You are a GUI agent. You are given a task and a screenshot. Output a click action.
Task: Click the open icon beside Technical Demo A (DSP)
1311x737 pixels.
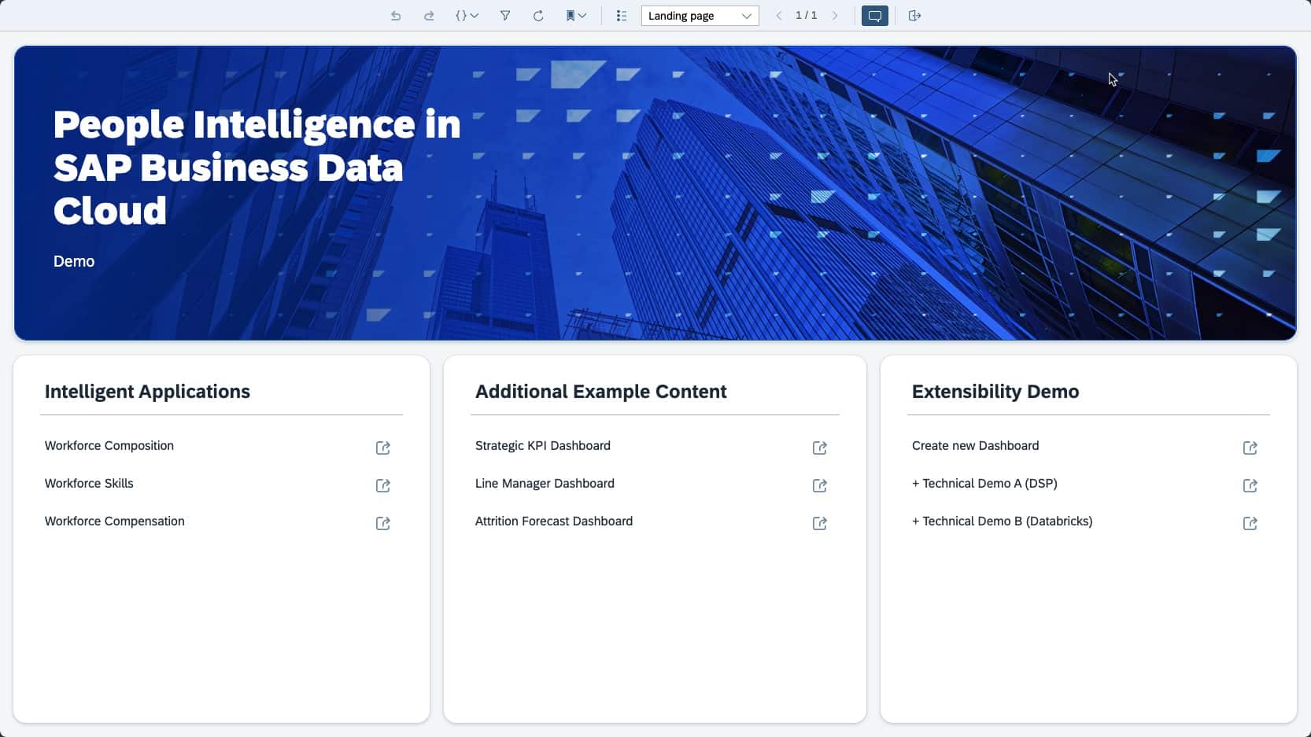pyautogui.click(x=1250, y=485)
